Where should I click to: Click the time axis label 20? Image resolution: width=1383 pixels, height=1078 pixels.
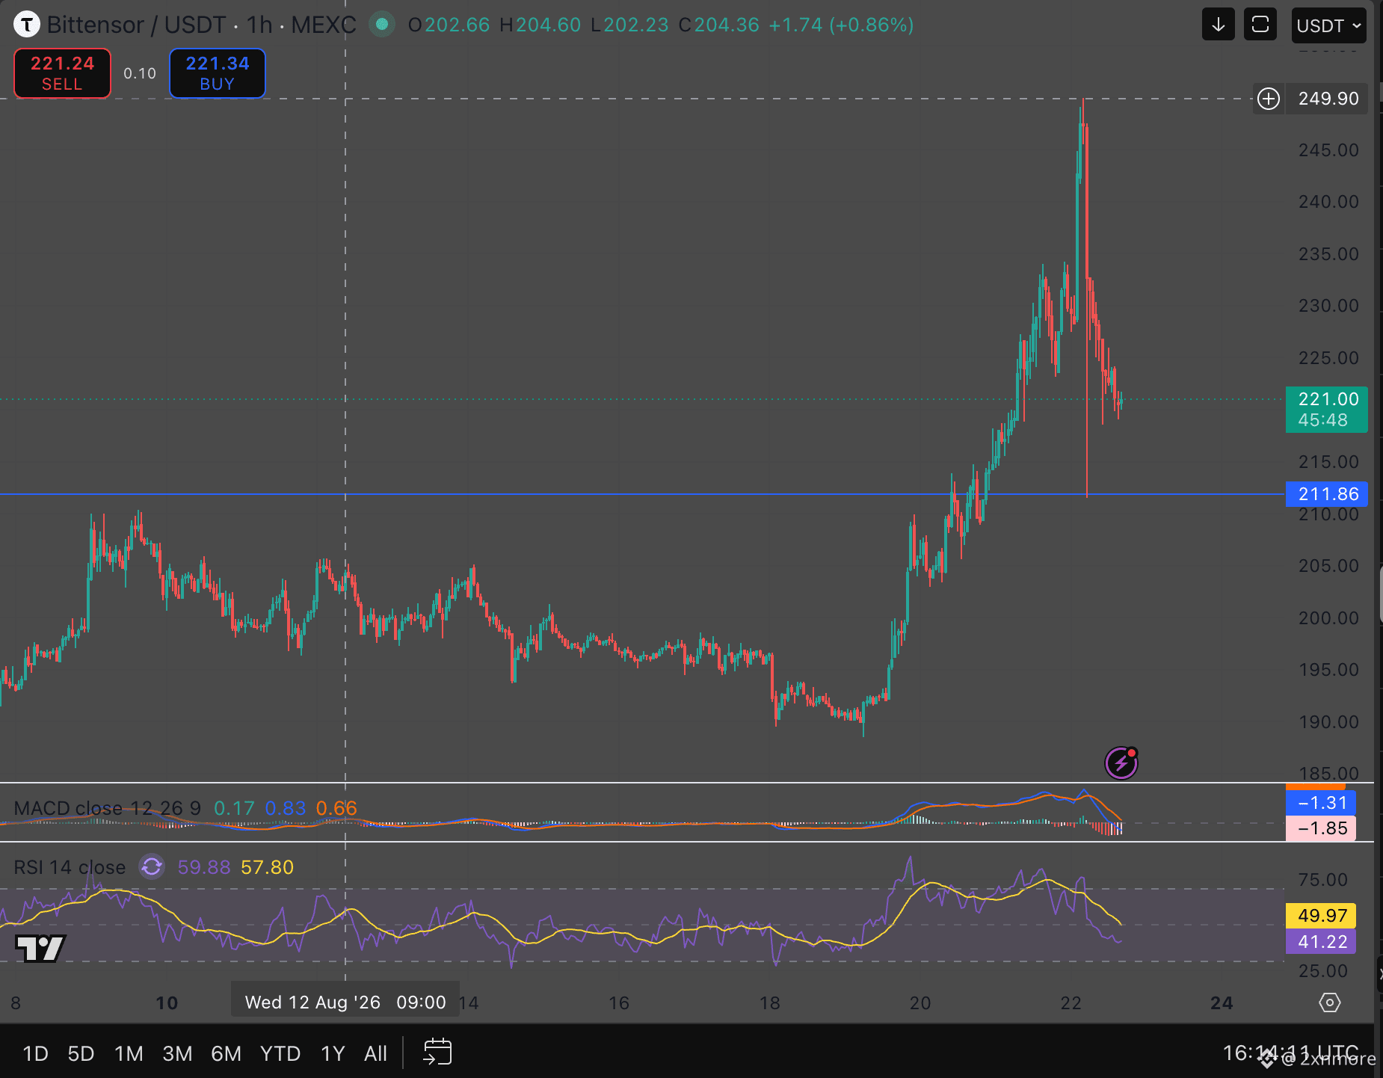click(x=920, y=1003)
